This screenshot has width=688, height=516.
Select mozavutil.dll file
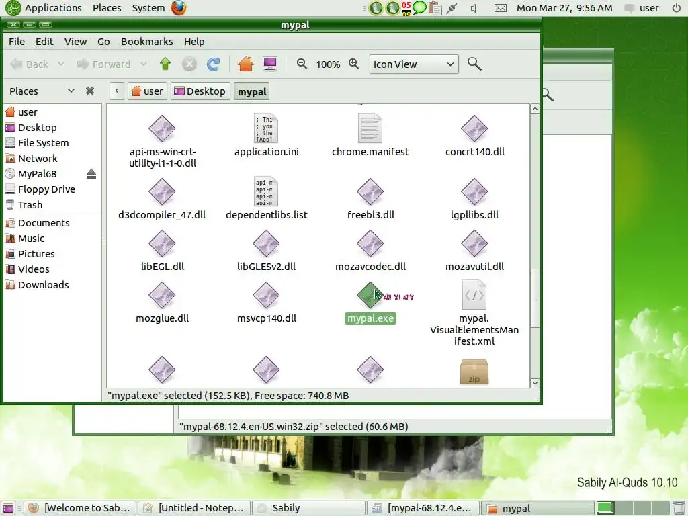tap(474, 250)
